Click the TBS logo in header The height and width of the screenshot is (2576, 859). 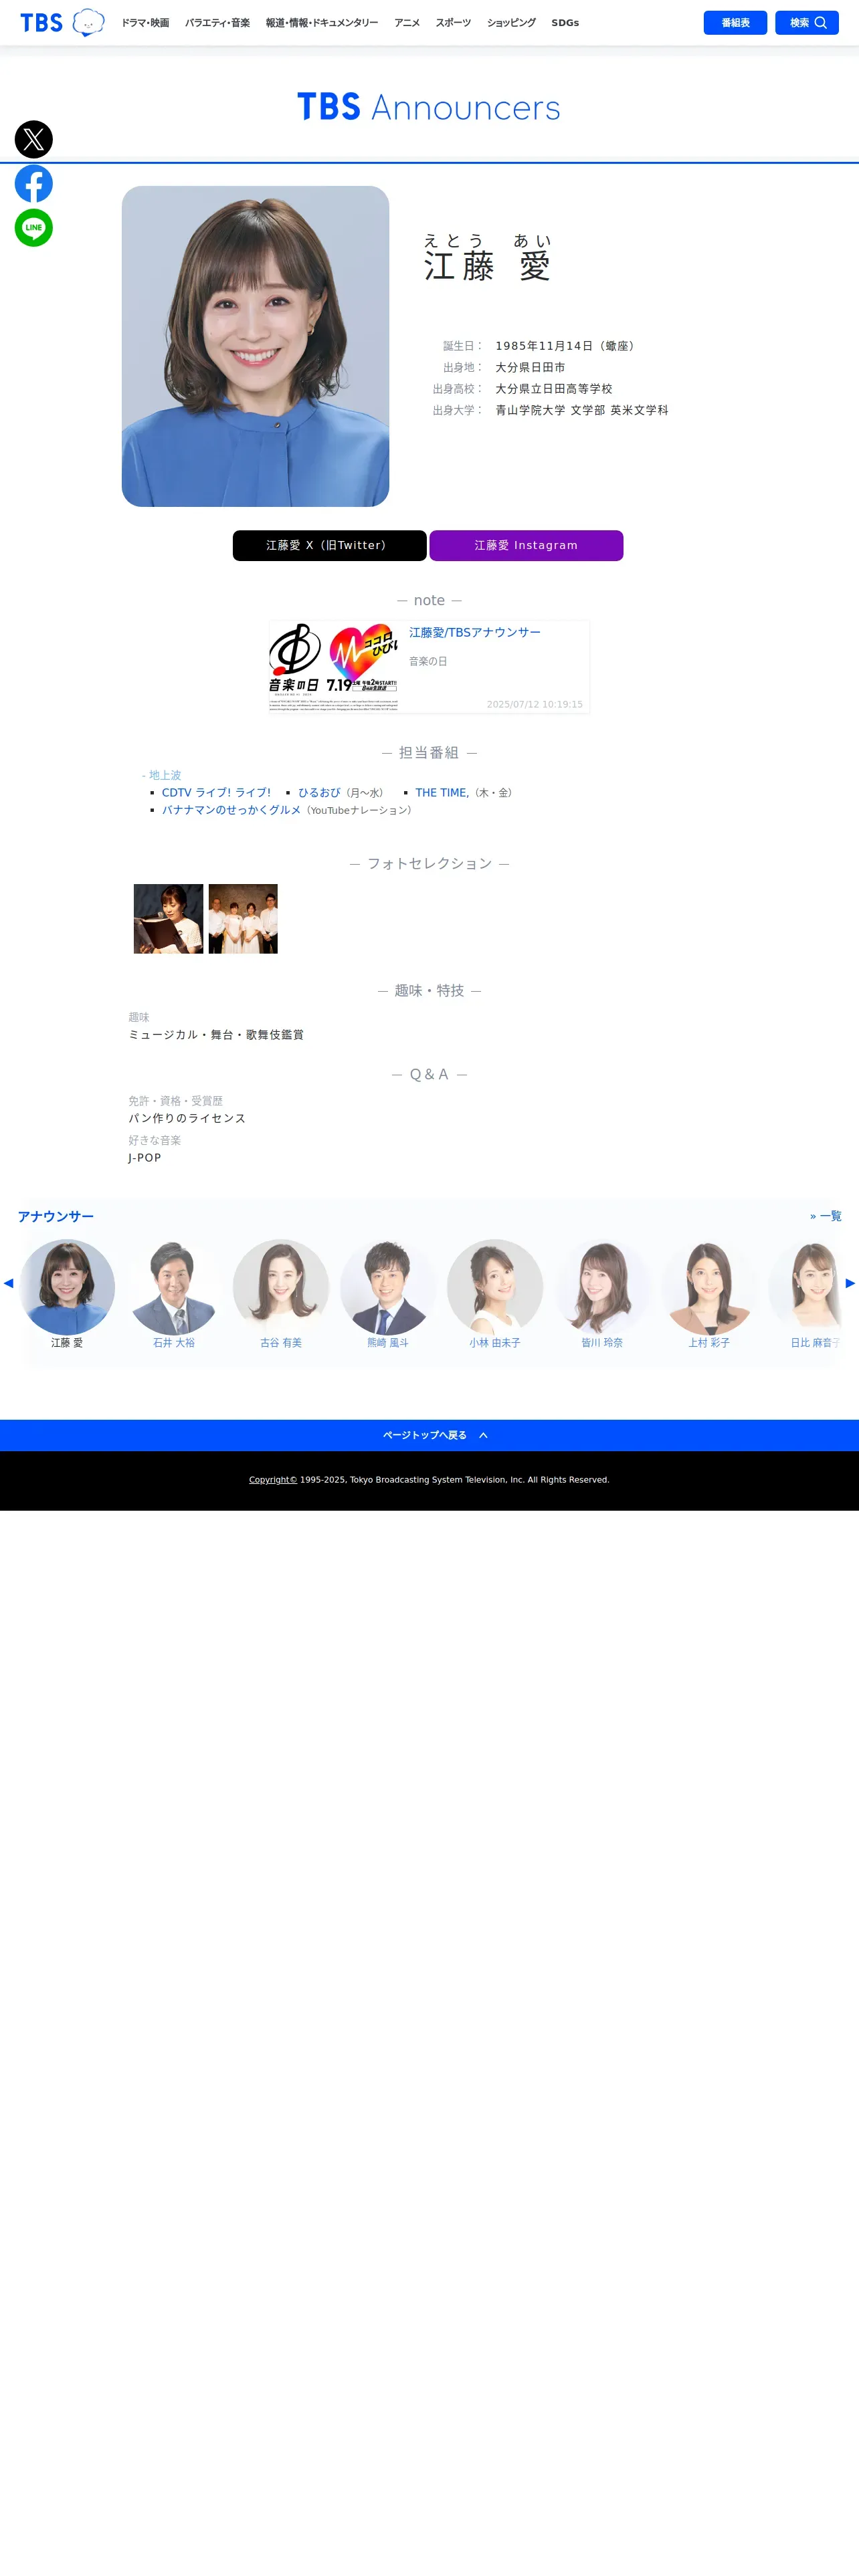click(x=41, y=23)
